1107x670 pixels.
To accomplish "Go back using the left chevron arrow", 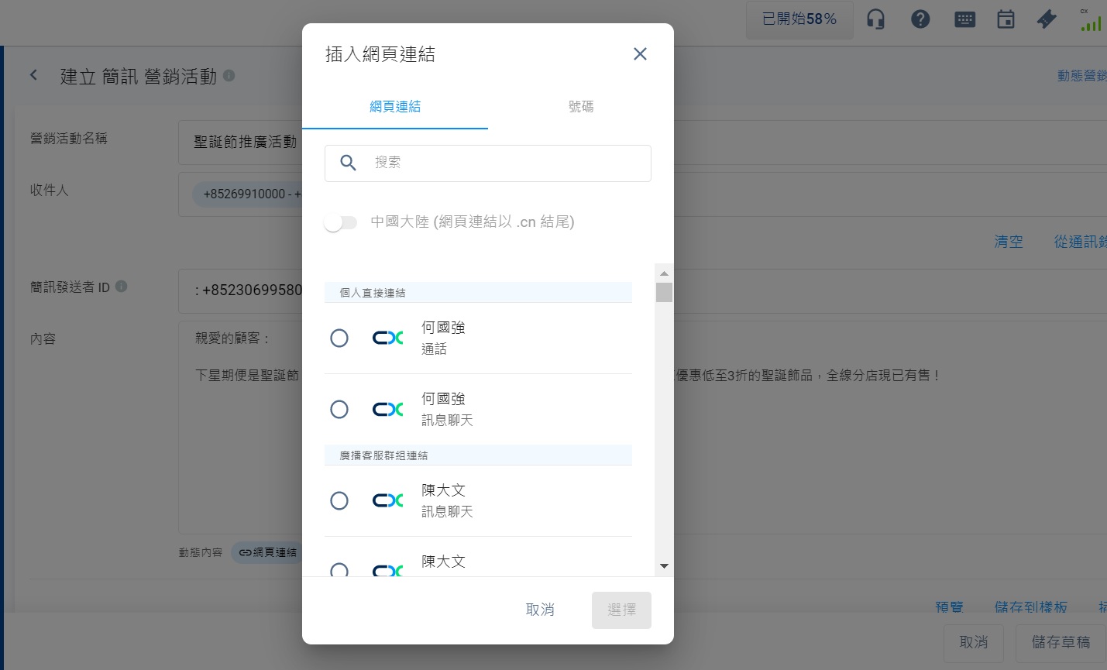I will 33,75.
